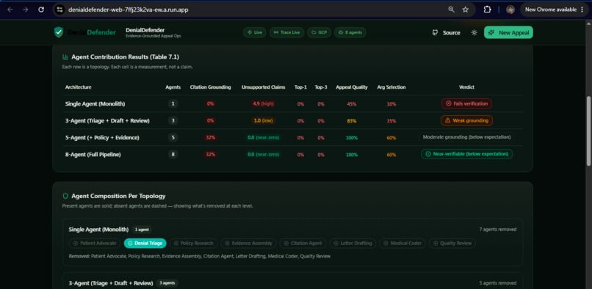Click the address bar URL
The image size is (592, 289).
tap(128, 10)
